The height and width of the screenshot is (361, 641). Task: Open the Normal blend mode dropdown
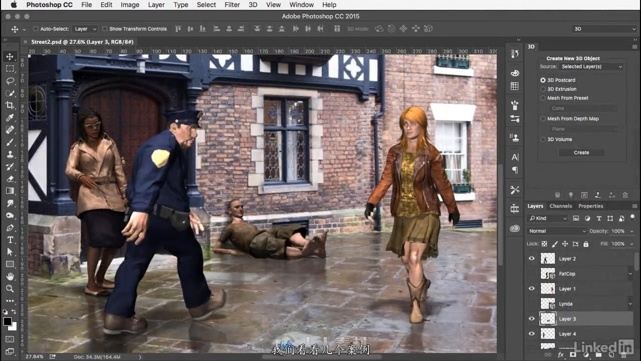(556, 231)
